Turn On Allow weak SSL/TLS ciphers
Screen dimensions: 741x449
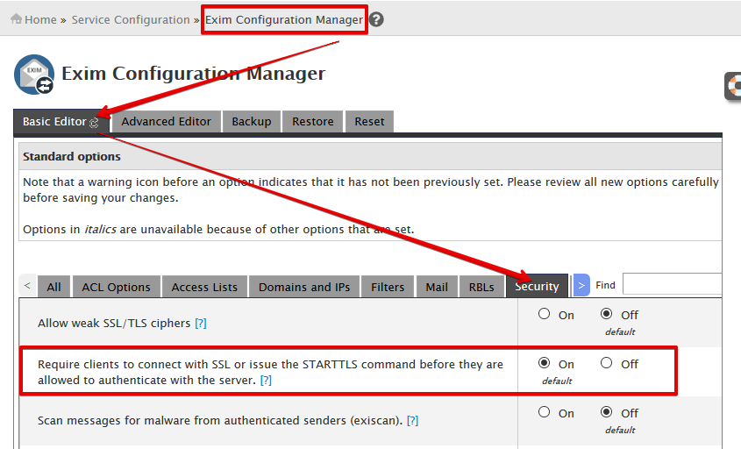(x=545, y=314)
